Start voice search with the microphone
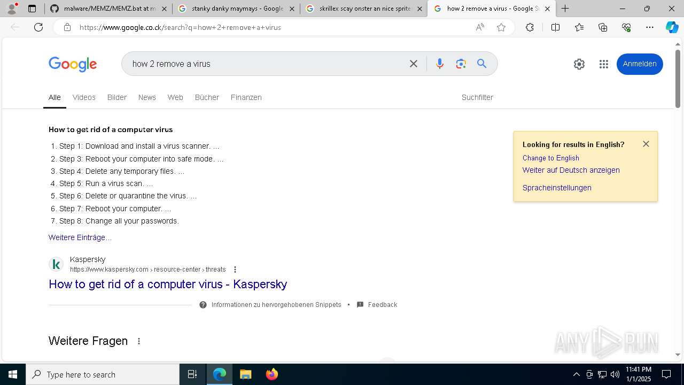This screenshot has height=385, width=684. 439,64
